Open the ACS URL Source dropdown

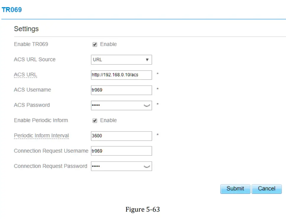pyautogui.click(x=121, y=60)
